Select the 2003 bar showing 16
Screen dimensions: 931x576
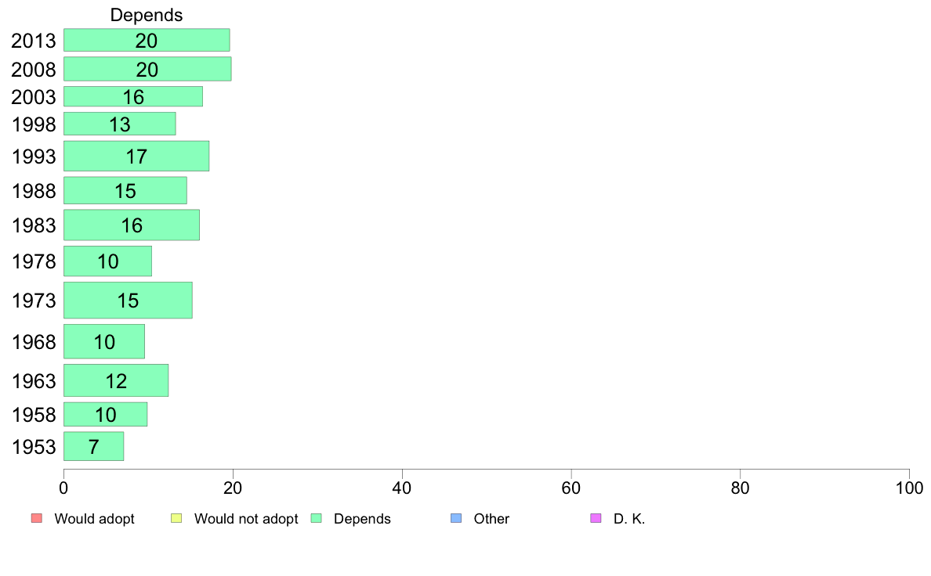(x=133, y=97)
